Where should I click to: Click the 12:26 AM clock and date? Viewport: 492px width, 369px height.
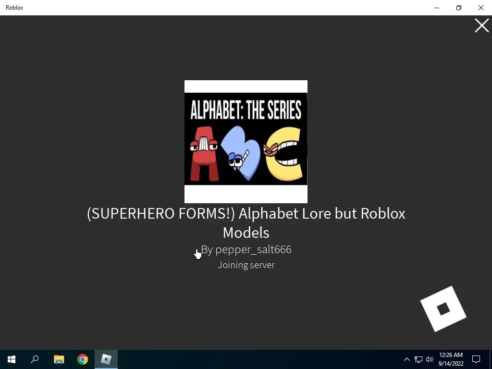(x=451, y=359)
